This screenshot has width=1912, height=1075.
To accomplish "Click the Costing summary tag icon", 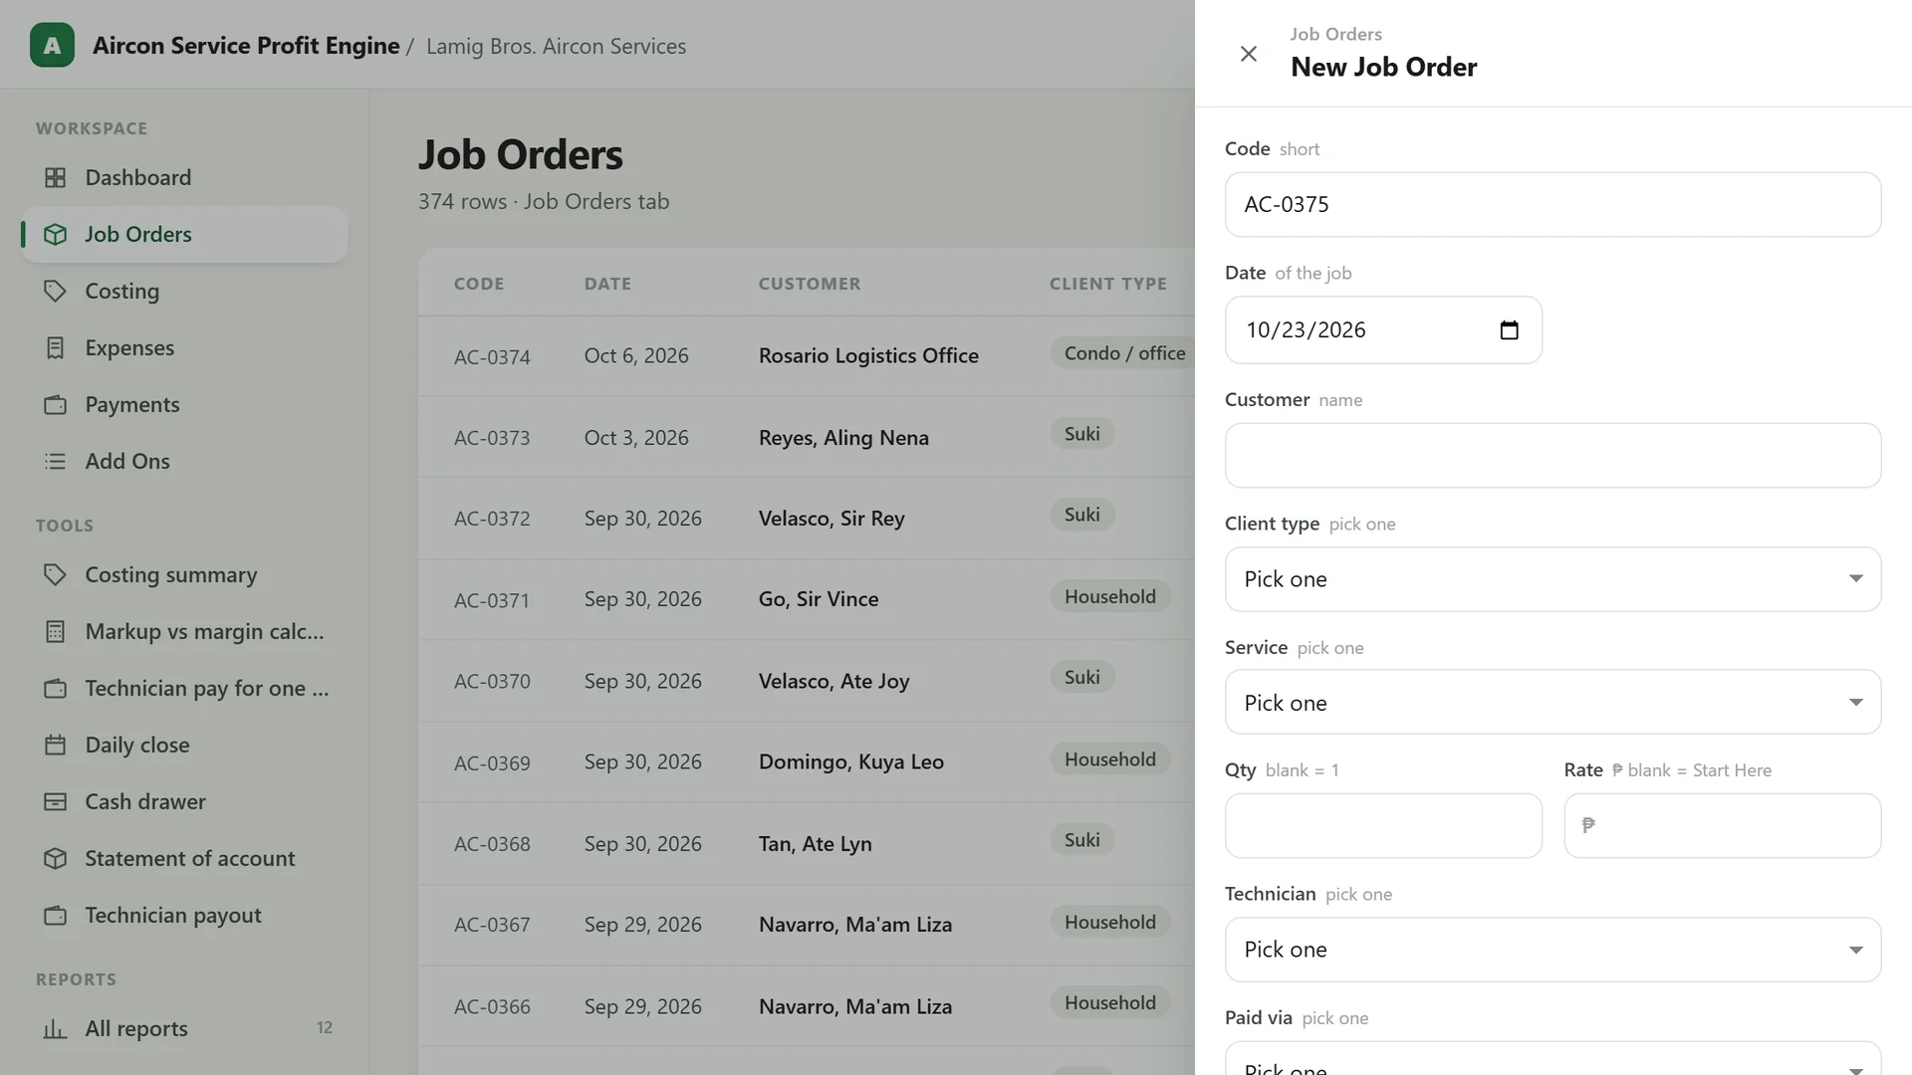I will coord(56,574).
